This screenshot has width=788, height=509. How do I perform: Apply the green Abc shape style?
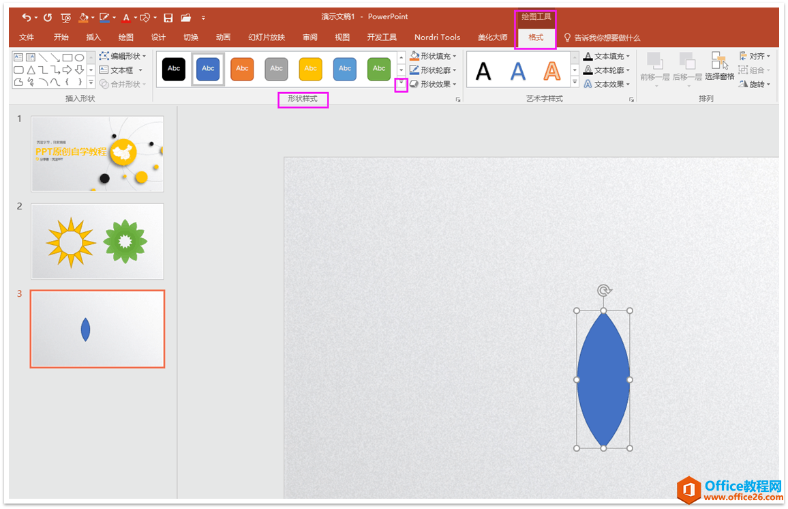click(379, 69)
